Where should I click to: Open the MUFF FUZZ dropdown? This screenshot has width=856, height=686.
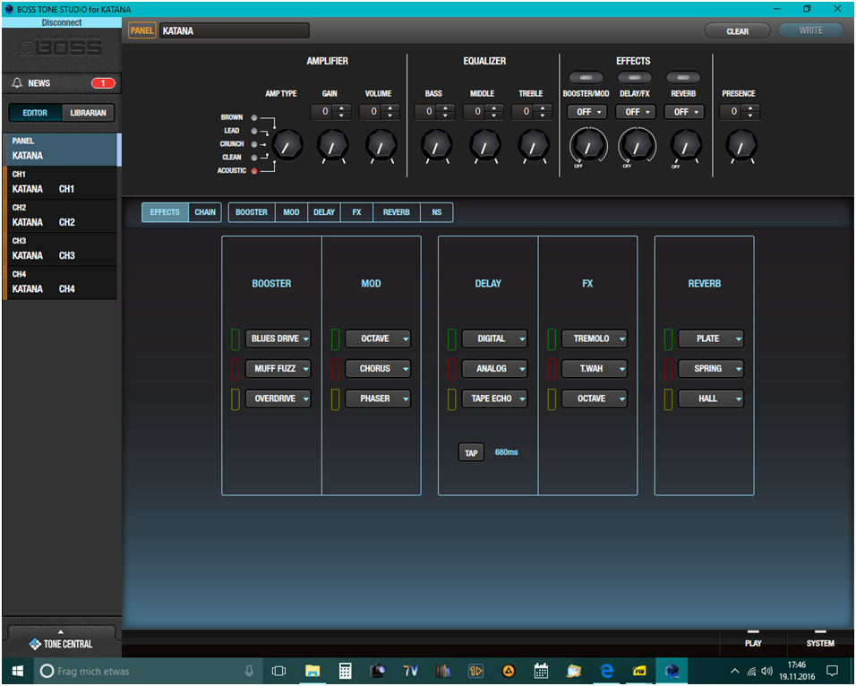[278, 369]
